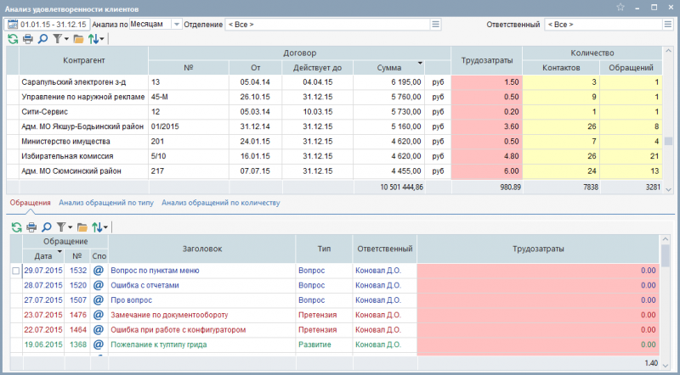Open folder icon in lower toolbar
Screen dimensions: 680x375
(82, 227)
